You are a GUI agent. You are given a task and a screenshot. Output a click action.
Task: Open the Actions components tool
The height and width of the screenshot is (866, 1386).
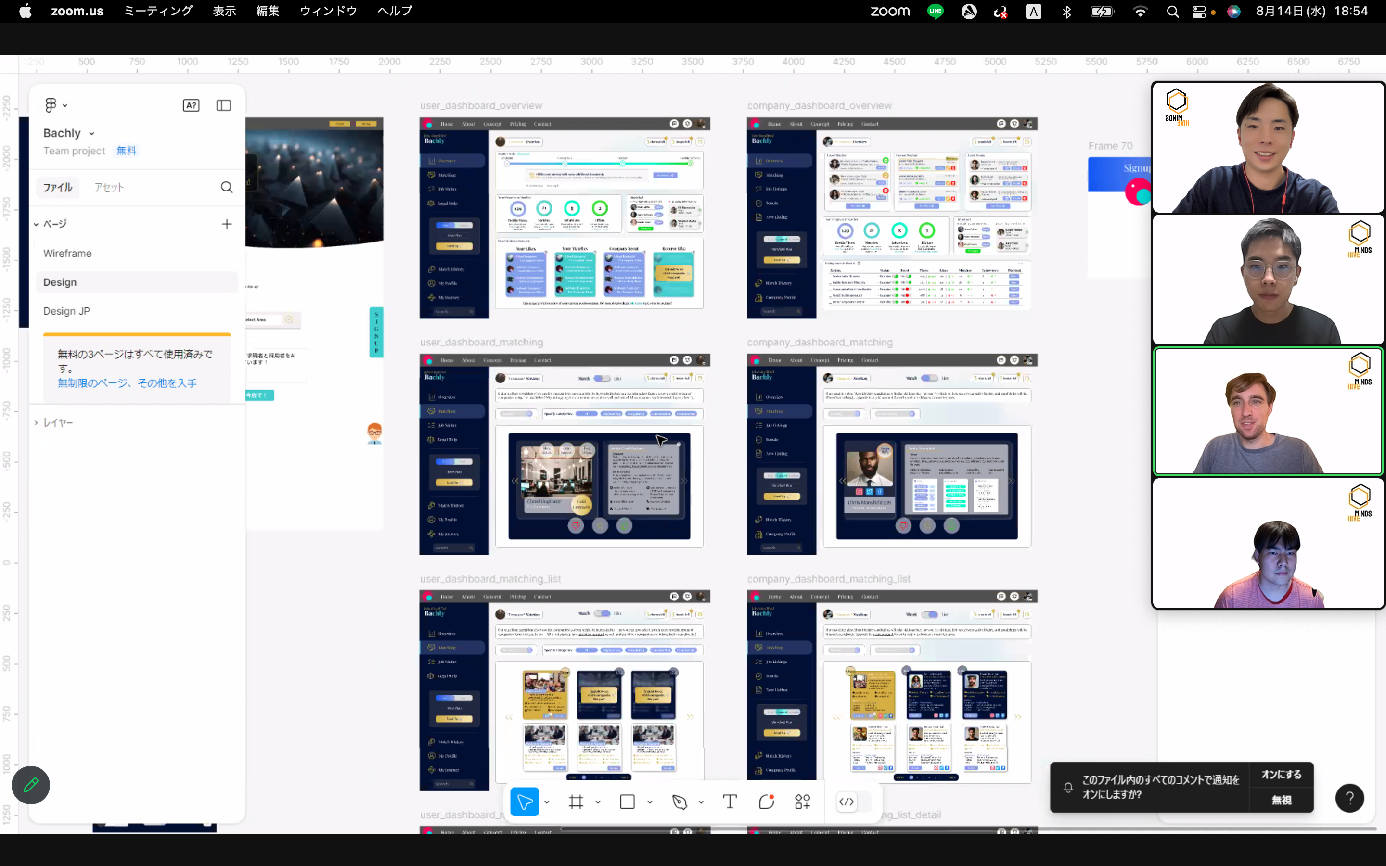[x=802, y=802]
